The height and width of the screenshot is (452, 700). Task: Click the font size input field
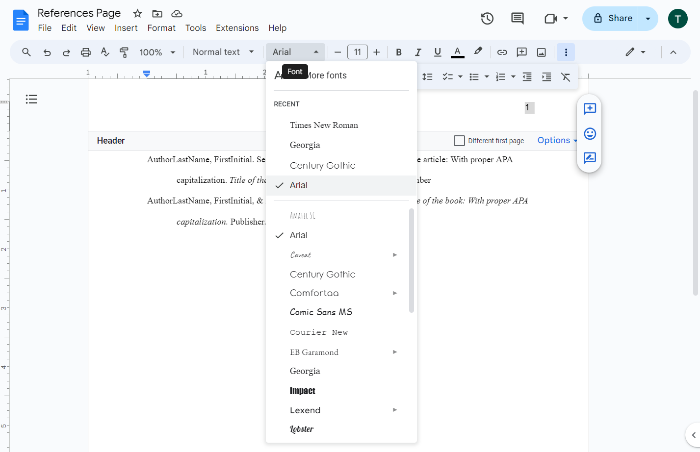[358, 52]
